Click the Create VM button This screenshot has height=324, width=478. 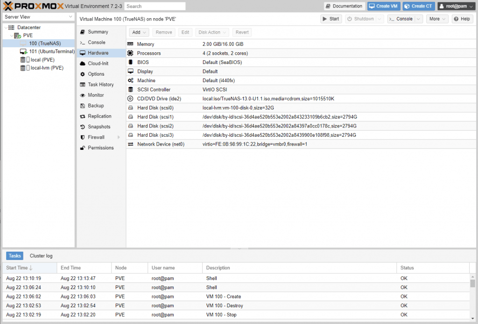click(384, 6)
